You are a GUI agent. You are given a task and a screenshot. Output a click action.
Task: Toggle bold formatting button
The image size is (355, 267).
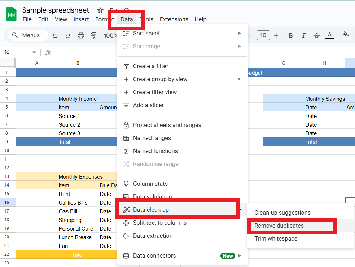(x=290, y=35)
